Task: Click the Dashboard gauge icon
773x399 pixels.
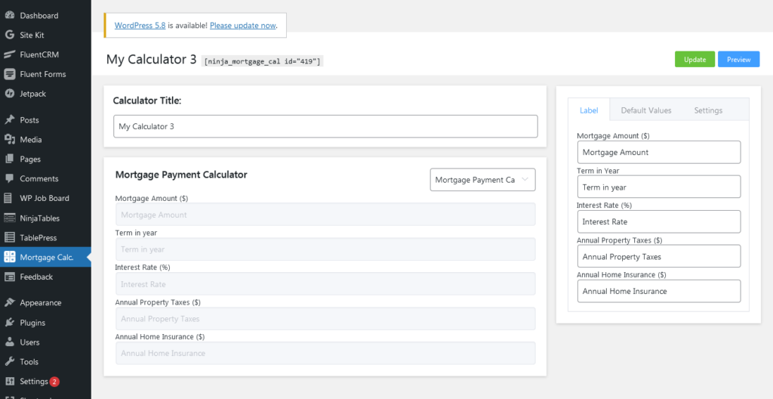Action: click(9, 15)
